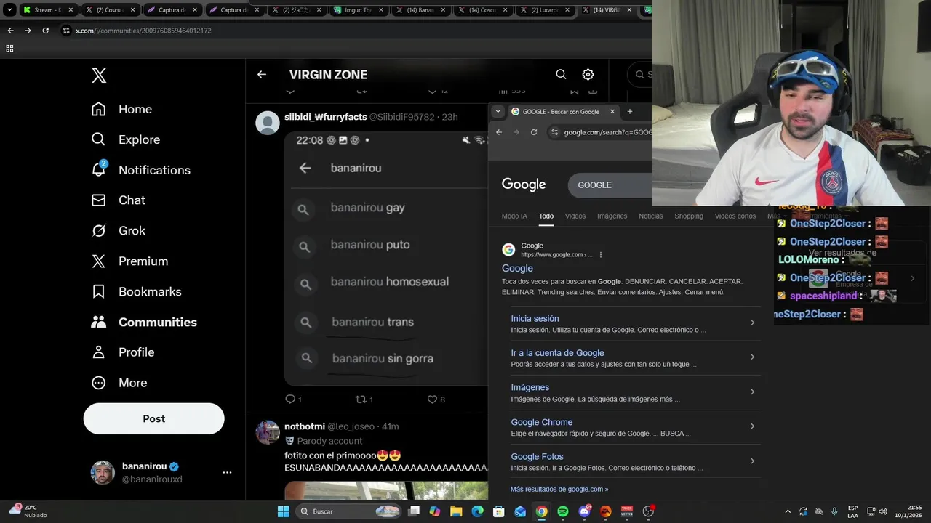Switch to Imágenes search tab

pyautogui.click(x=612, y=216)
